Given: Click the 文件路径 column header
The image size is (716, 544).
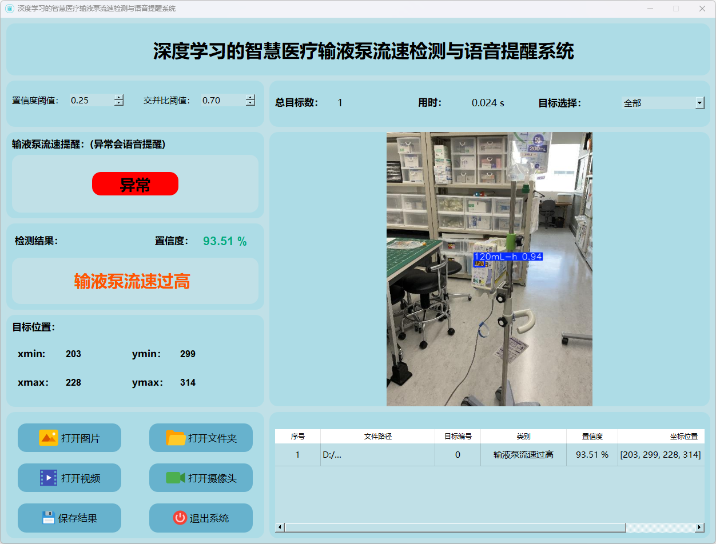Looking at the screenshot, I should point(377,436).
